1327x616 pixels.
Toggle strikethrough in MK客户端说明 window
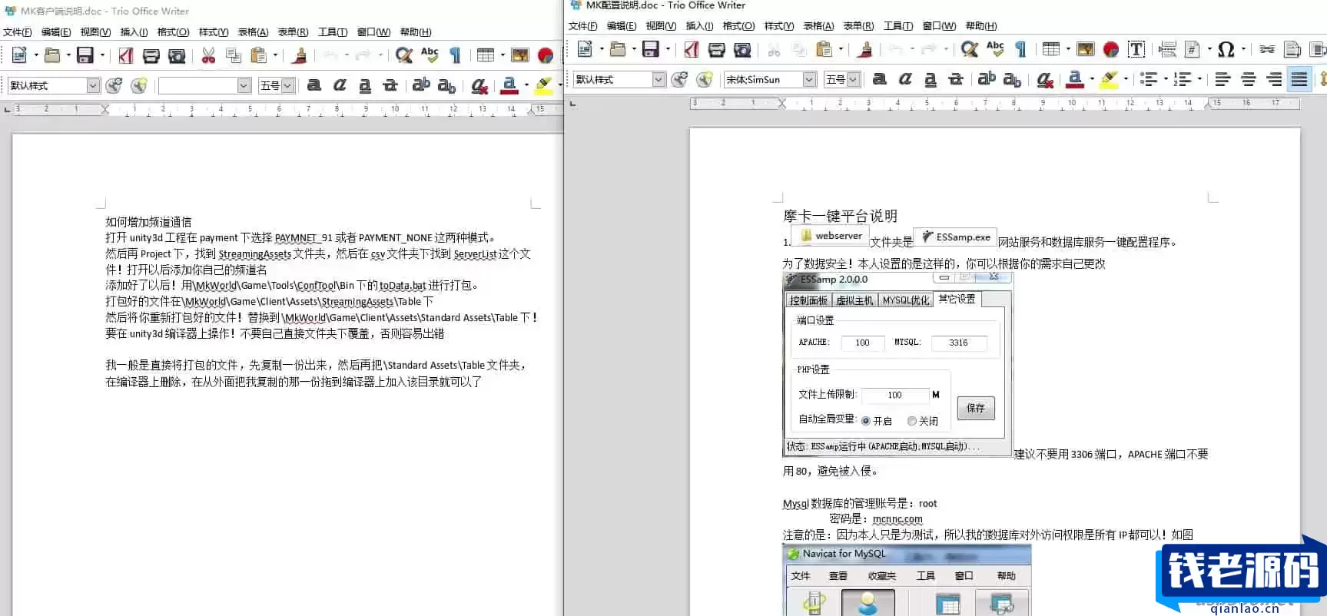point(390,85)
